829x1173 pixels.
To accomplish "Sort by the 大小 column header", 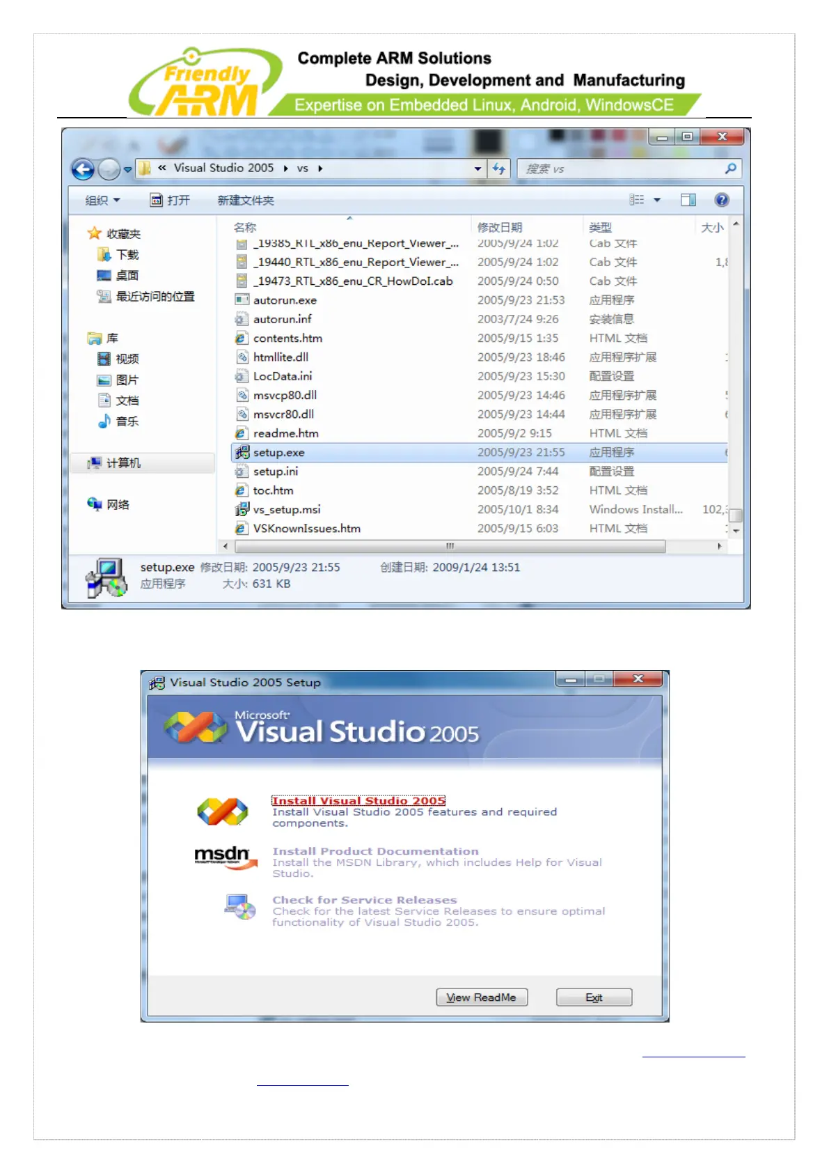I will click(x=711, y=227).
